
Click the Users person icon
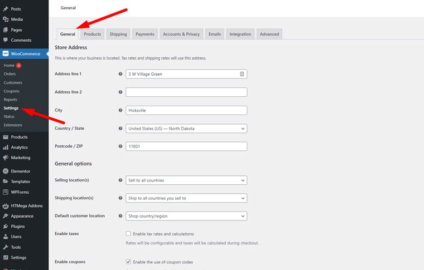click(x=6, y=237)
